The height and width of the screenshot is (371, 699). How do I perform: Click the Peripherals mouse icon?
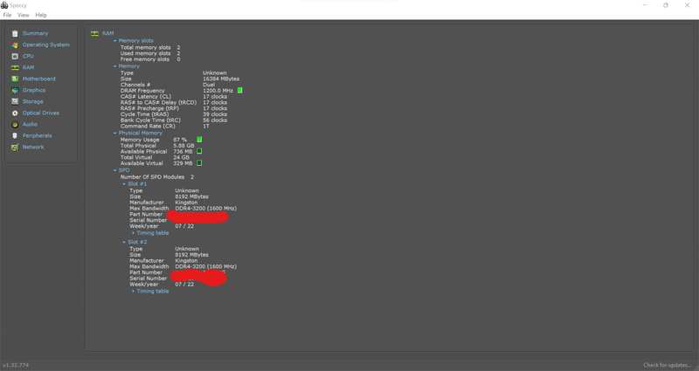coord(15,136)
